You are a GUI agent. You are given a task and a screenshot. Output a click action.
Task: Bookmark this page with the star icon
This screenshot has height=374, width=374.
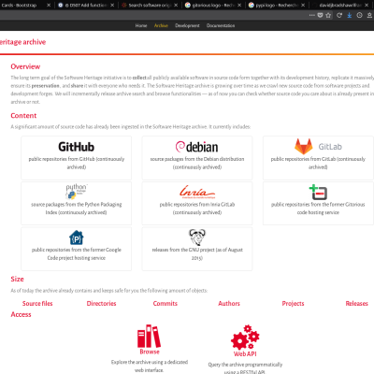[328, 15]
